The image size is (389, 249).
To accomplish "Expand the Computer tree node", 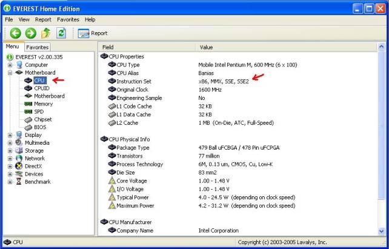I will 10,65.
